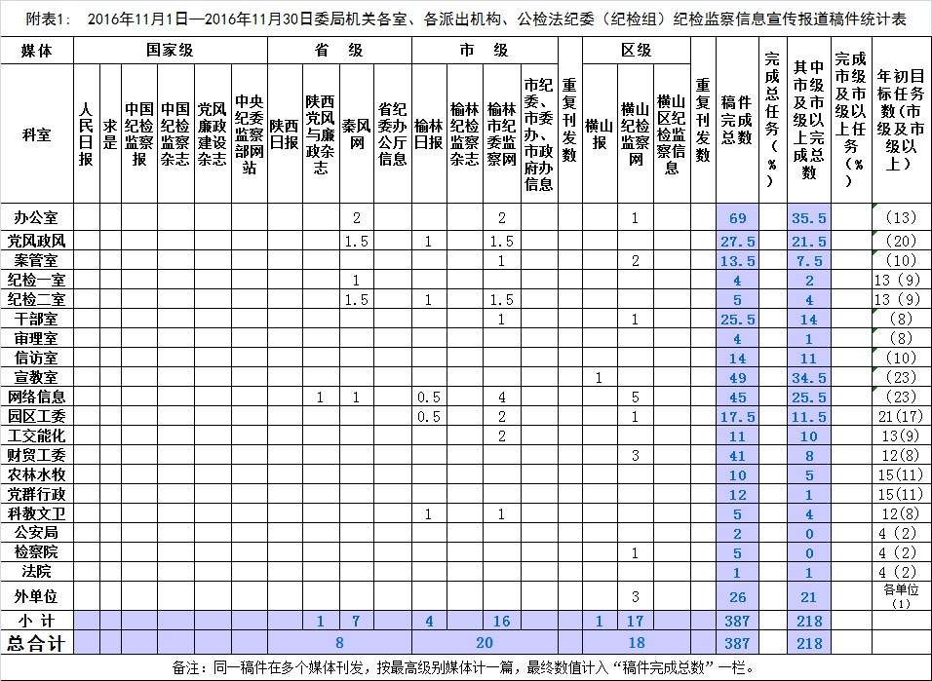Select value 27.5 in 党风政风 row
The width and height of the screenshot is (932, 681).
point(737,242)
